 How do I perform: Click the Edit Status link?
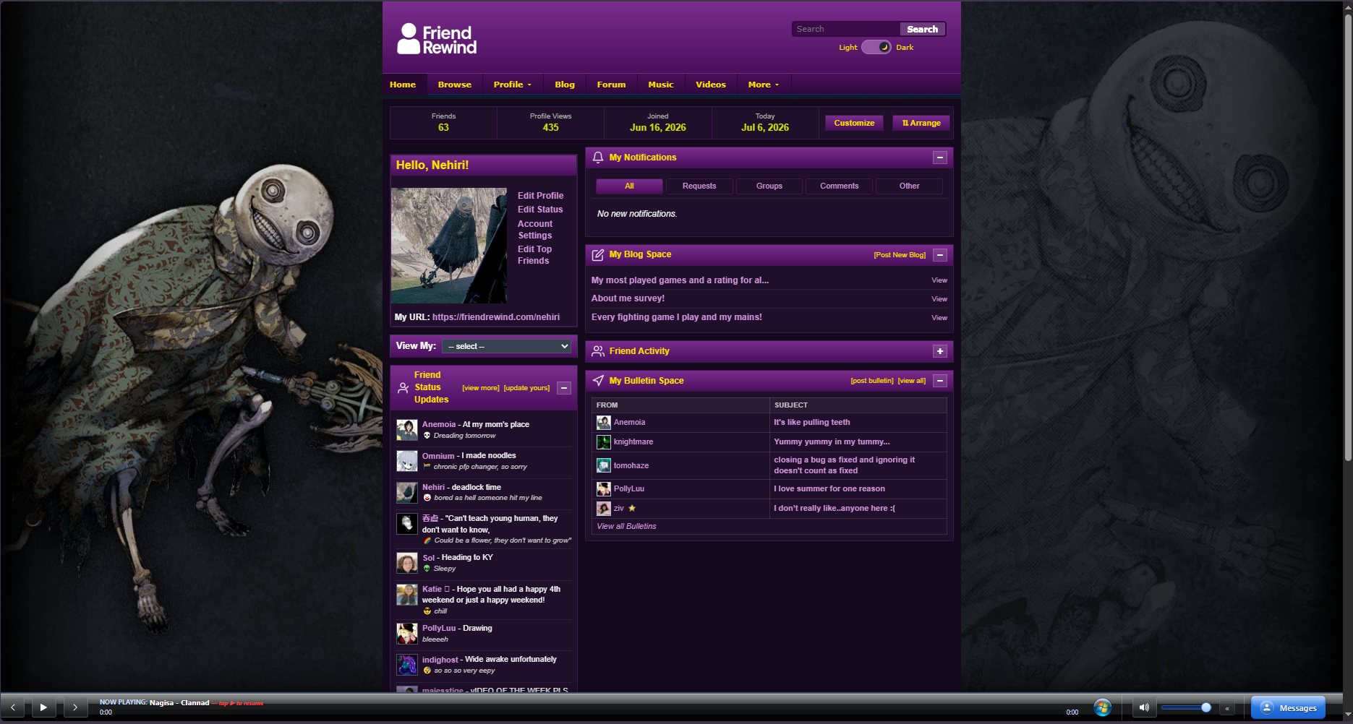point(540,210)
